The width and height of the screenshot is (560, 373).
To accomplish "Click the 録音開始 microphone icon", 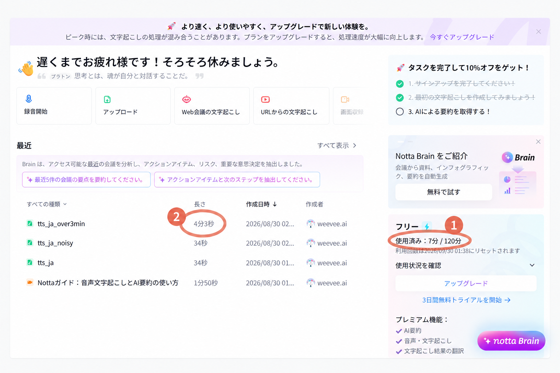I will (29, 99).
